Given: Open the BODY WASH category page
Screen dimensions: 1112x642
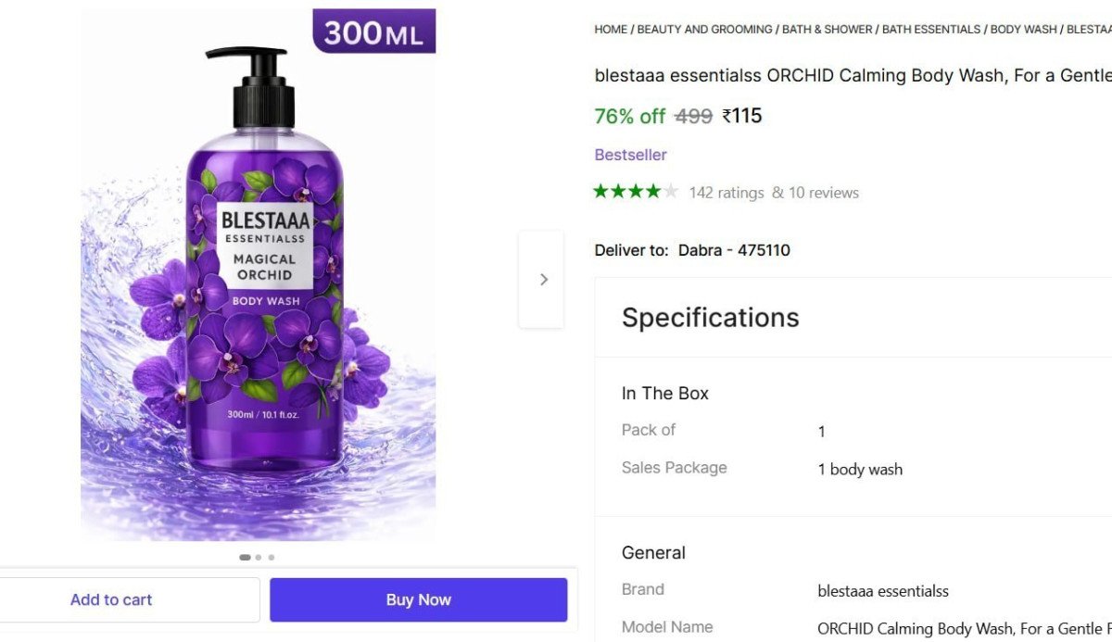Looking at the screenshot, I should (x=1022, y=29).
